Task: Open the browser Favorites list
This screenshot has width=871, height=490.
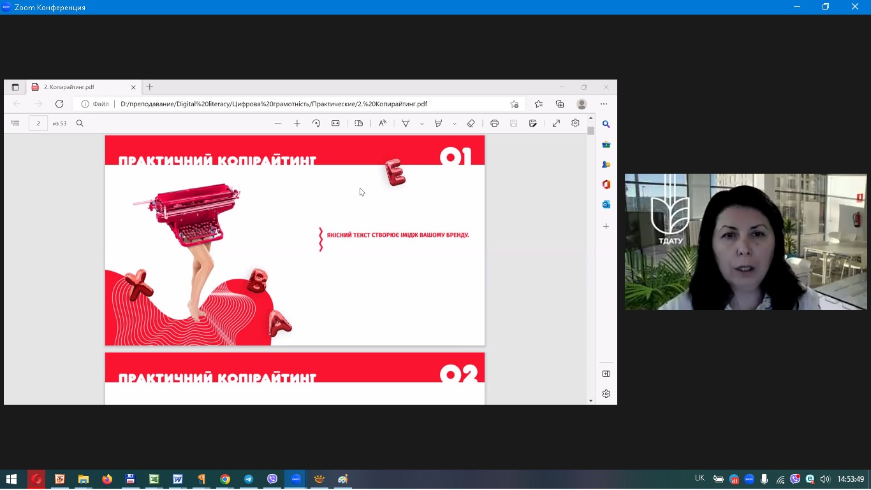Action: coord(539,104)
